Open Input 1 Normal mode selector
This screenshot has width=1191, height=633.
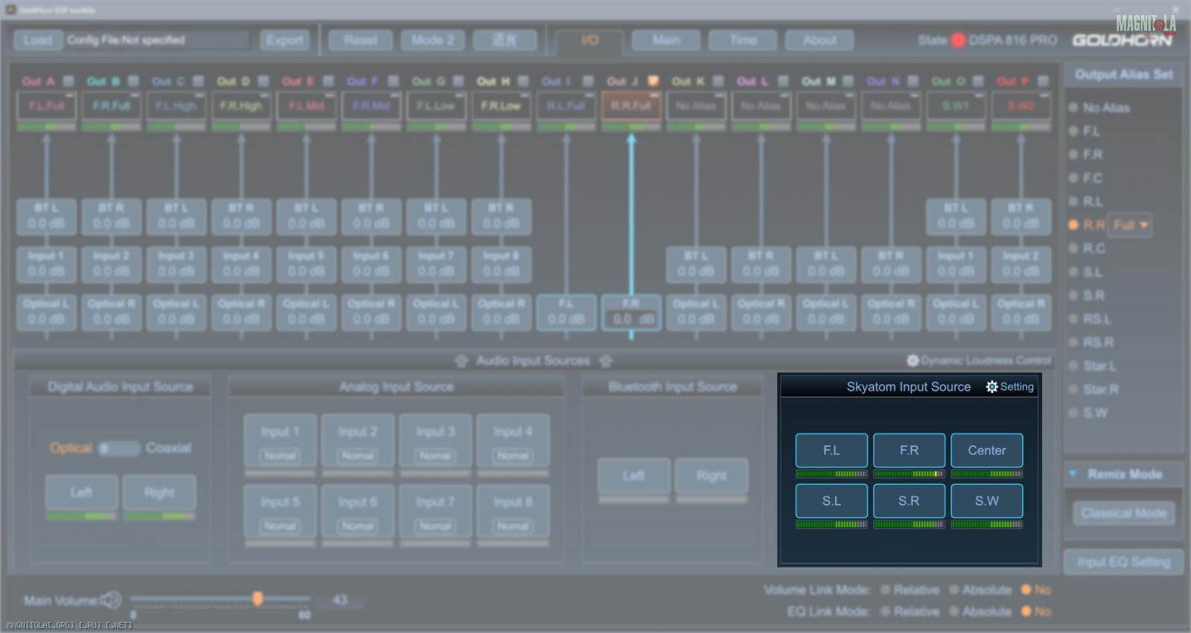pos(280,455)
